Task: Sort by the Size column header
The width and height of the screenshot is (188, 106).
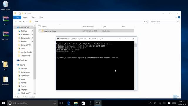Action: point(124,26)
